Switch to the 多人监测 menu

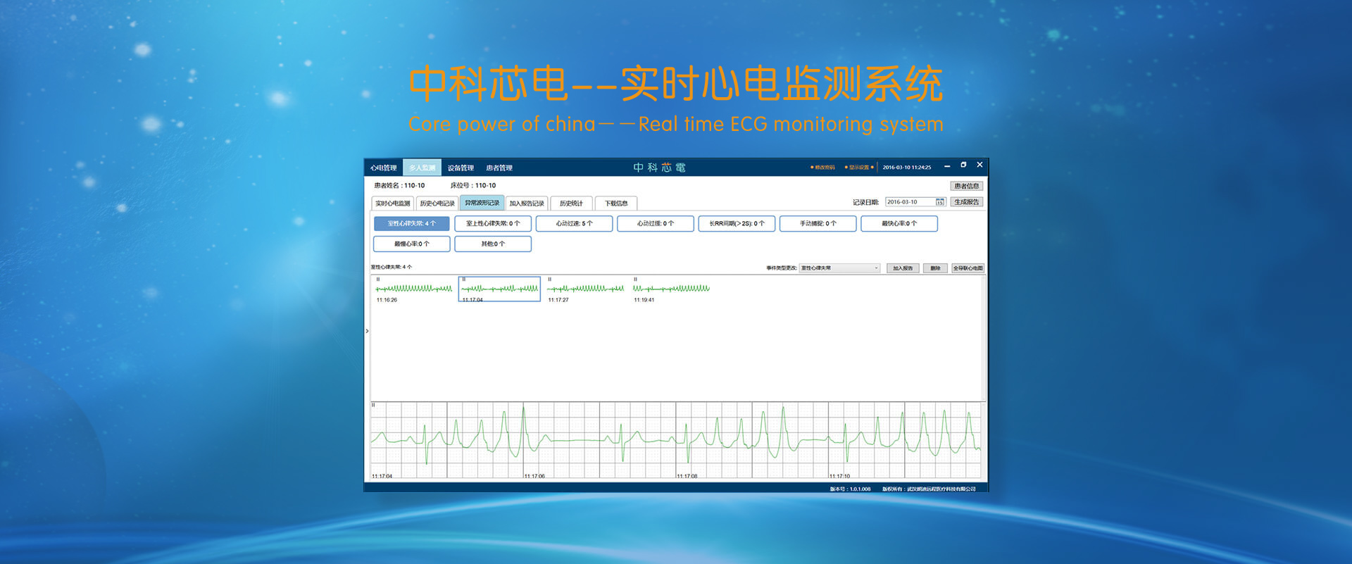tap(422, 168)
